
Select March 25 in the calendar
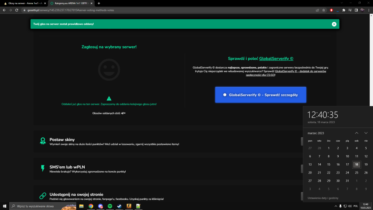coord(357,173)
